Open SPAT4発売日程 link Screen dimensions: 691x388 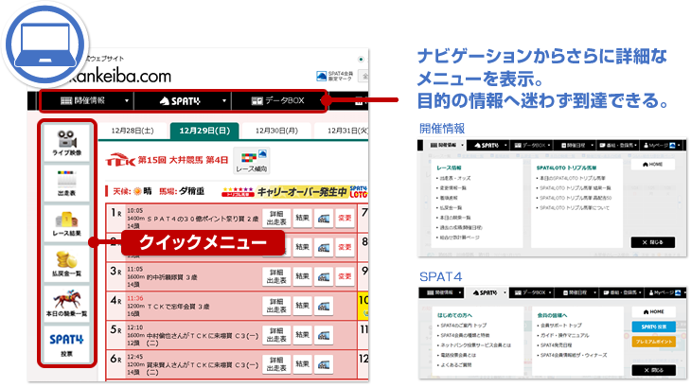click(x=556, y=345)
